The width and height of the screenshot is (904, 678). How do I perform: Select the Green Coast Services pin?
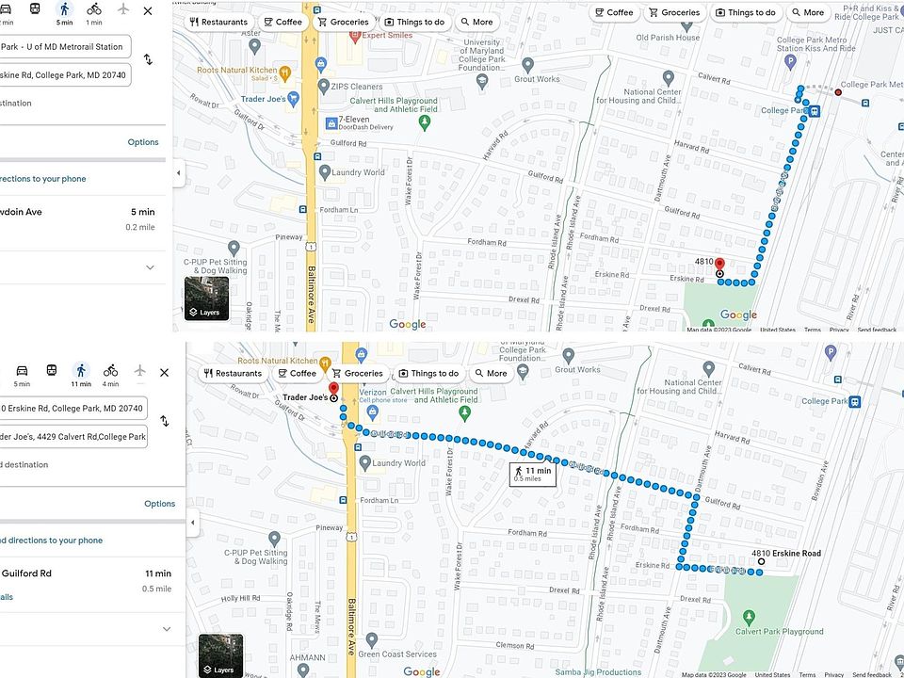(372, 640)
